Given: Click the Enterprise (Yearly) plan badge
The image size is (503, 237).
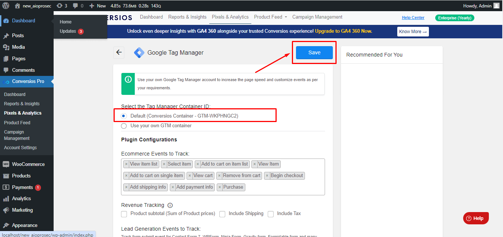Looking at the screenshot, I should (x=455, y=18).
